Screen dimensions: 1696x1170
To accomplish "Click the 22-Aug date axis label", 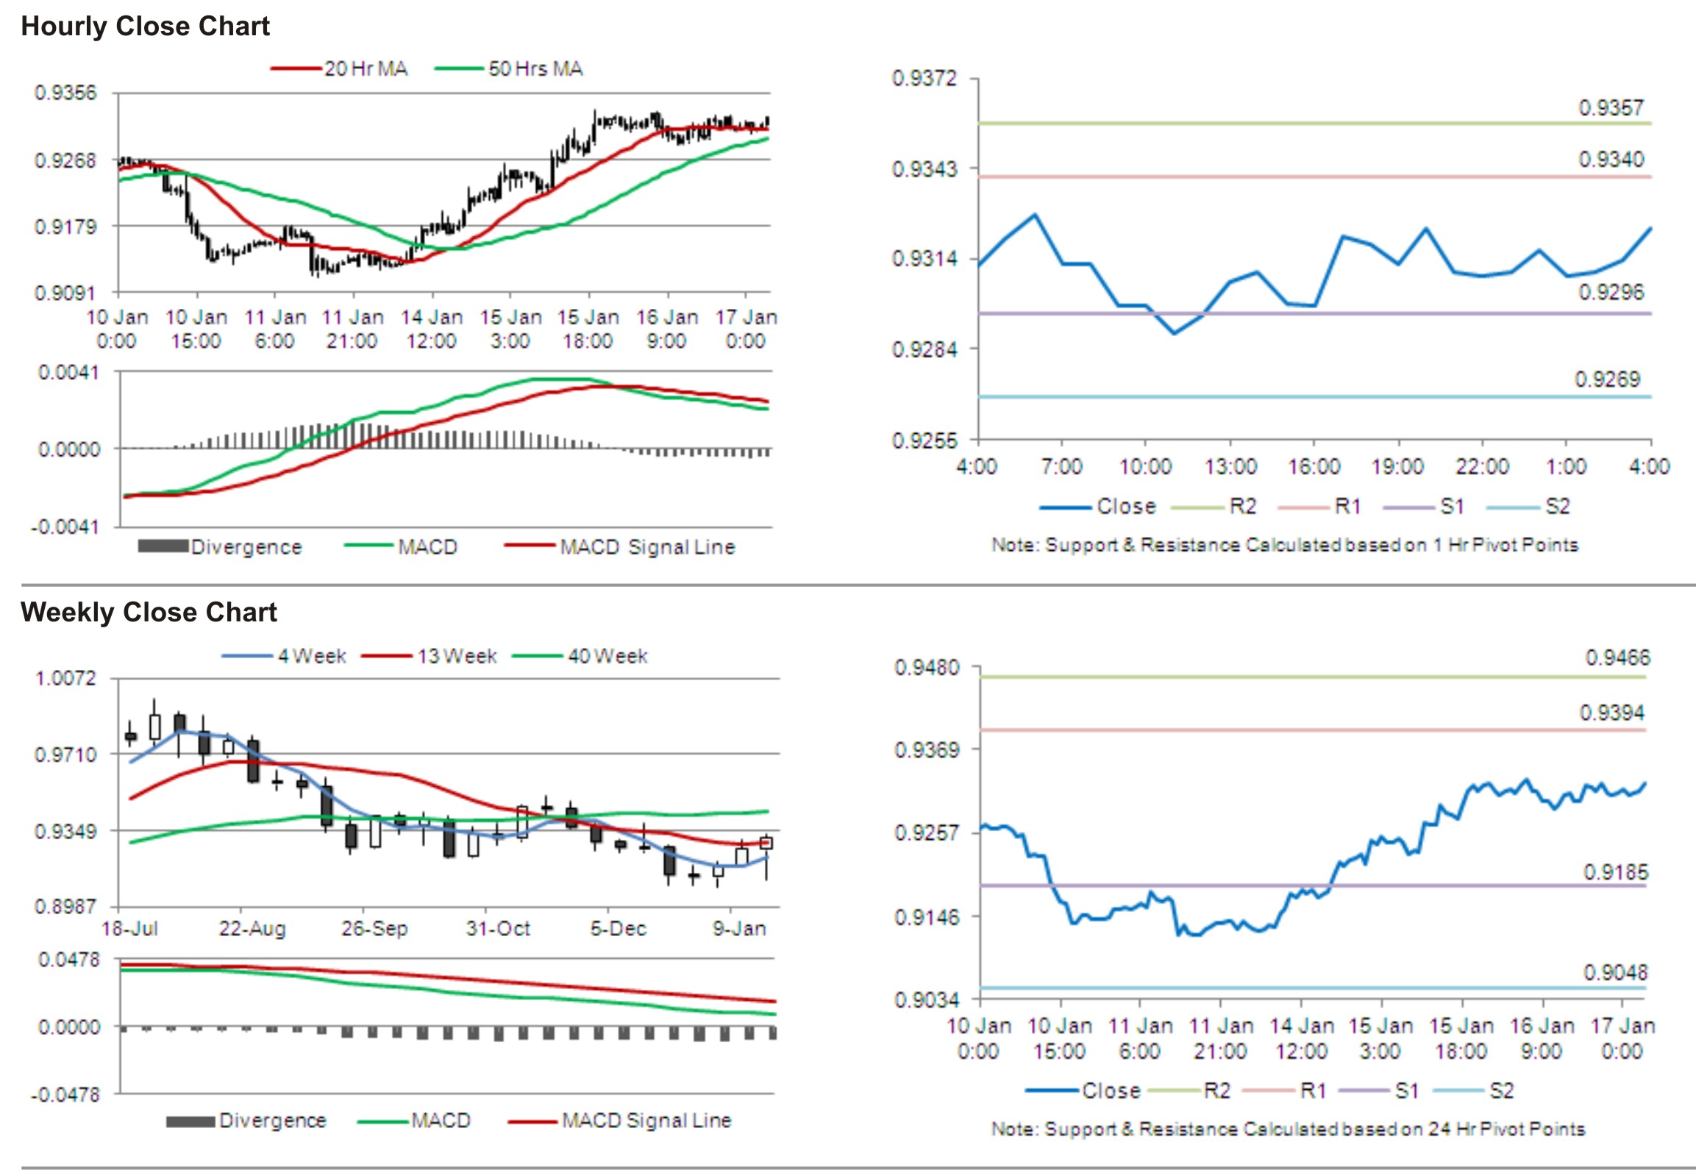I will 252,929.
